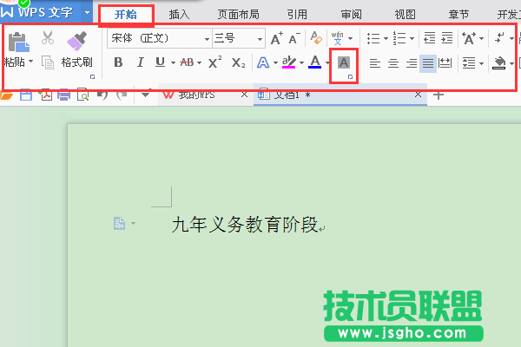521x347 pixels.
Task: Open numbering style dropdown arrow
Action: 412,39
